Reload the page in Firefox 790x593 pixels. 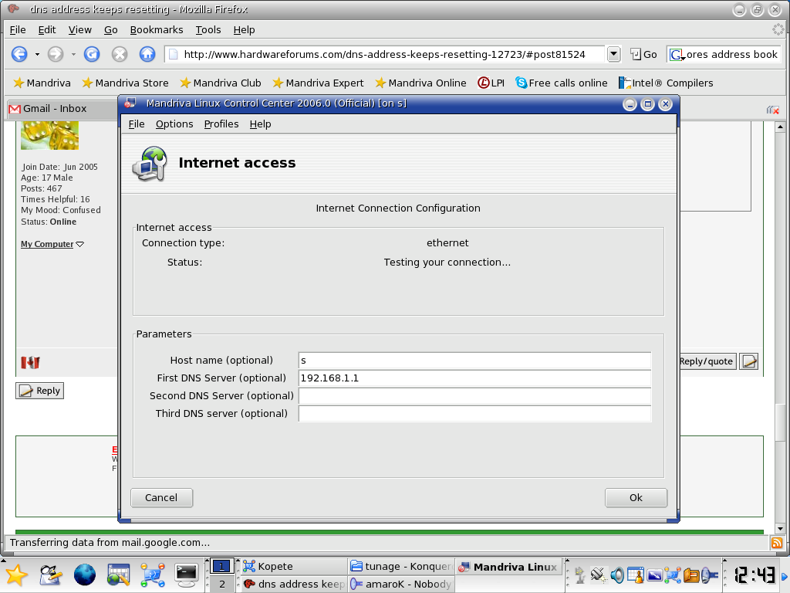pos(92,54)
